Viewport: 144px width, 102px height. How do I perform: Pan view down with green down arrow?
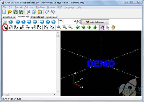click(95, 27)
